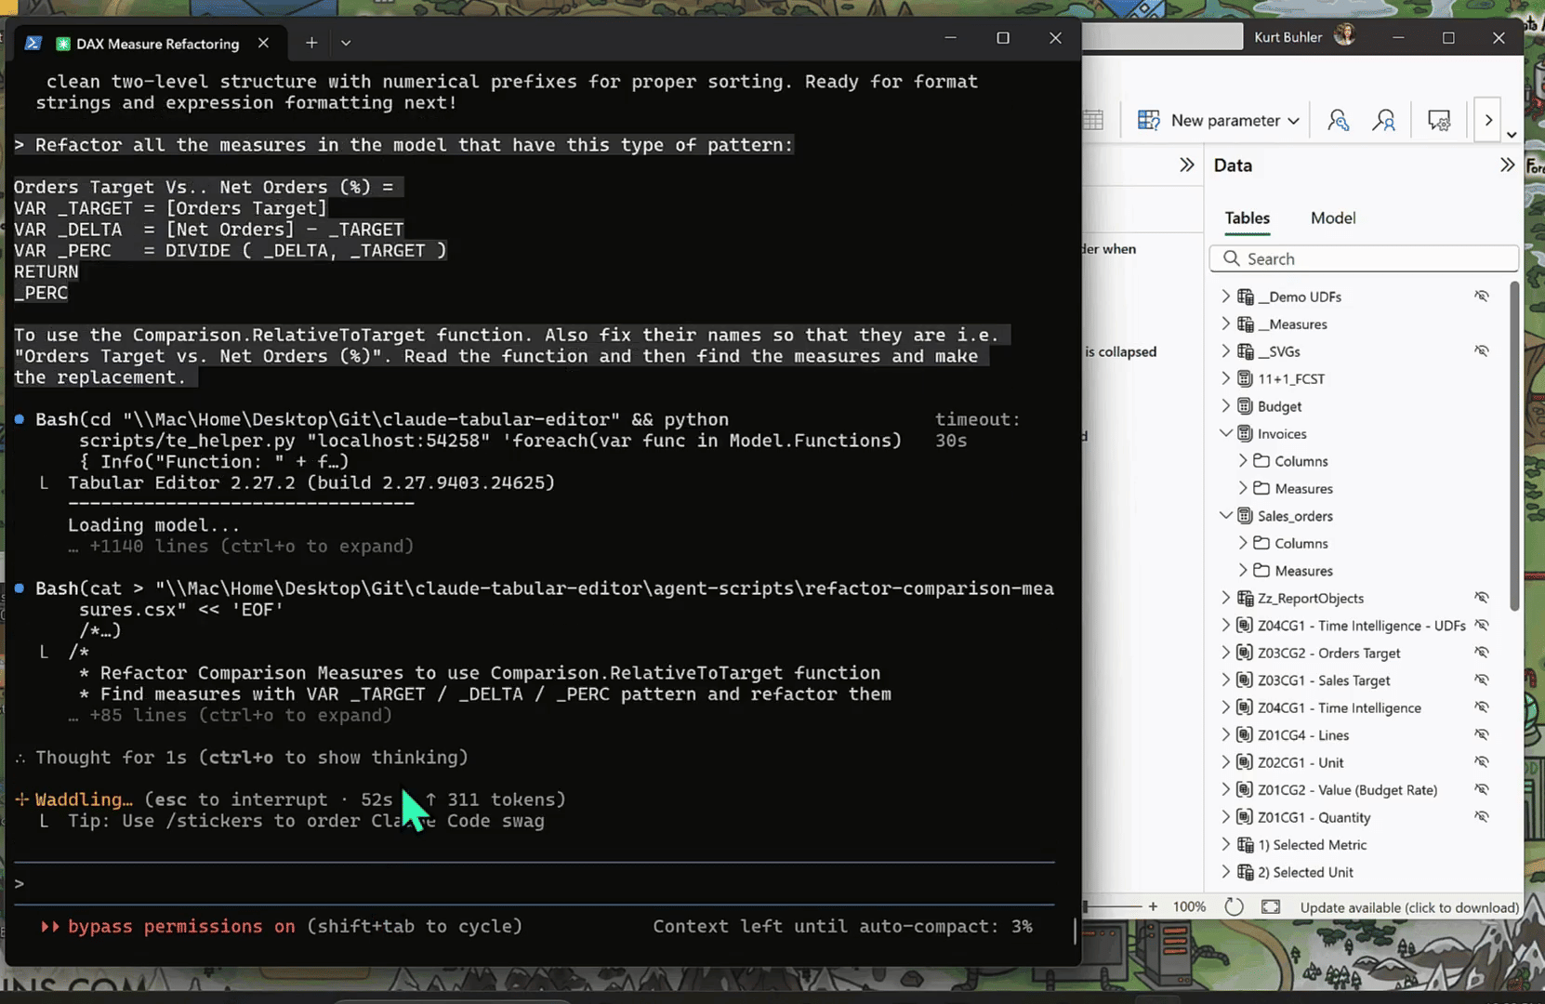Screen dimensions: 1545x1004
Task: Expand Measures folder under Sales_orders
Action: [1243, 571]
